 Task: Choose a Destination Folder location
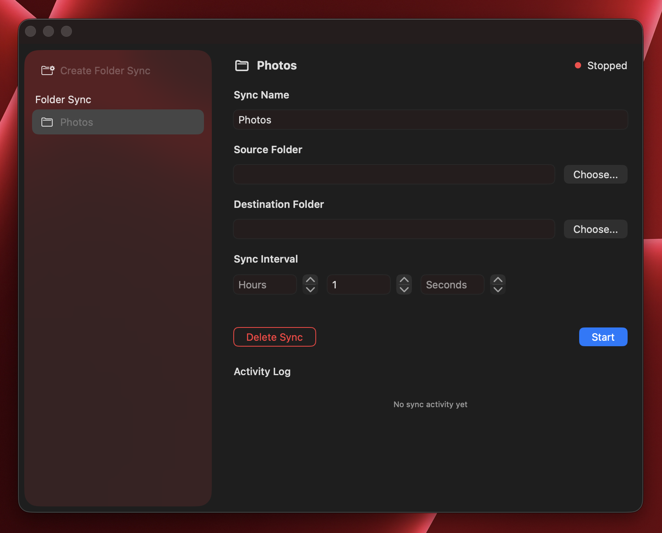[x=595, y=229]
